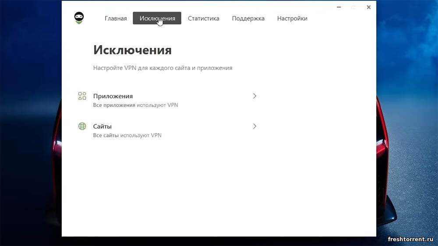Click the Сайты globe icon
Viewport: 438px width, 246px height.
click(x=82, y=126)
